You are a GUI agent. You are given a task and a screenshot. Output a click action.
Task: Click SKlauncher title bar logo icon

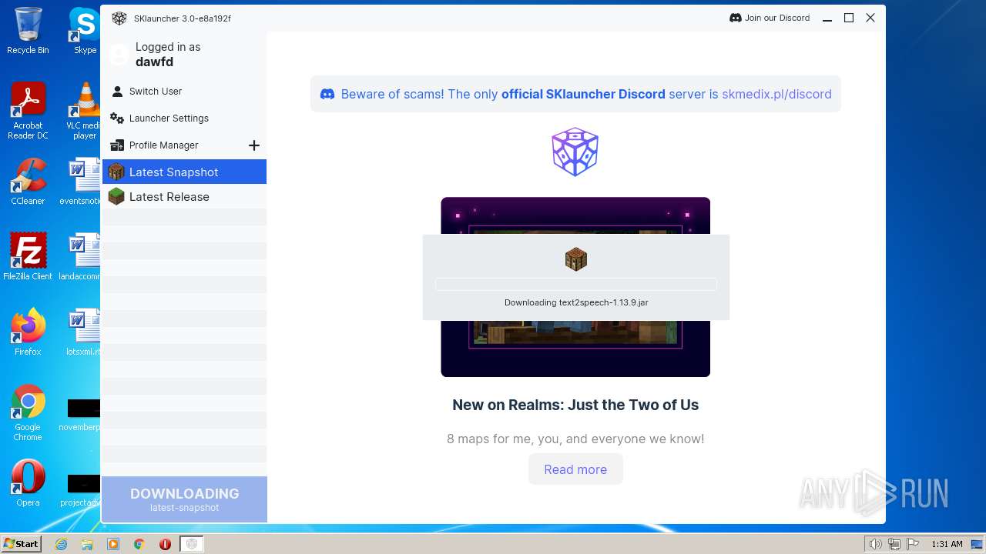point(119,18)
